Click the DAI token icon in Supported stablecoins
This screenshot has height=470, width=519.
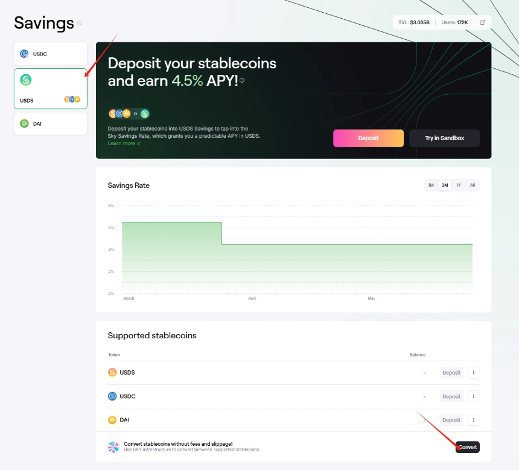tap(112, 420)
